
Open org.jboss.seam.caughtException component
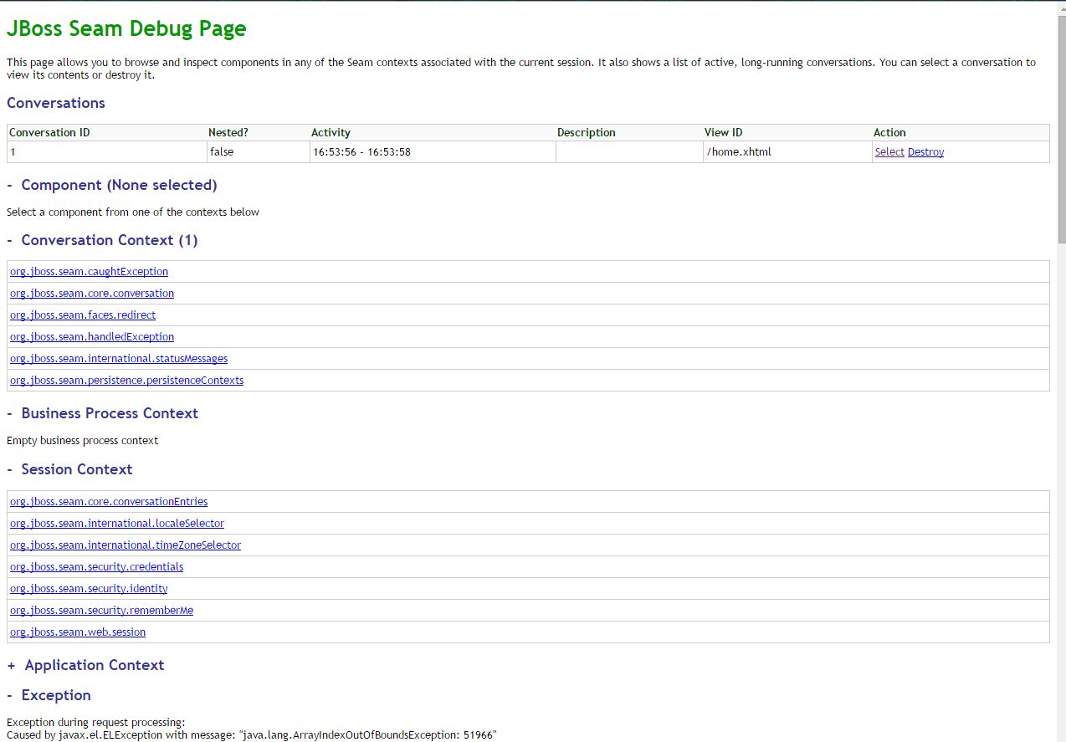pos(89,272)
